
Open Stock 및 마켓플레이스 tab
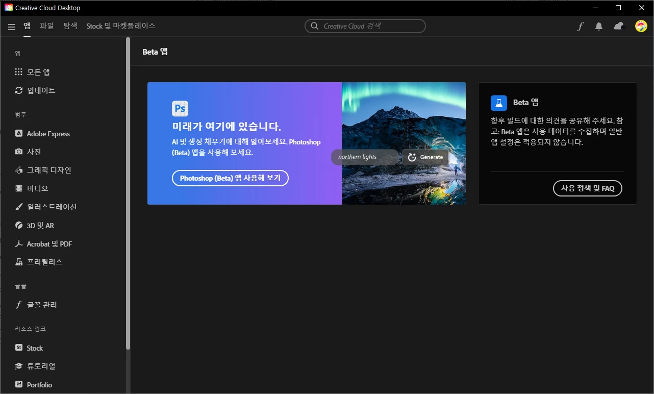tap(121, 26)
